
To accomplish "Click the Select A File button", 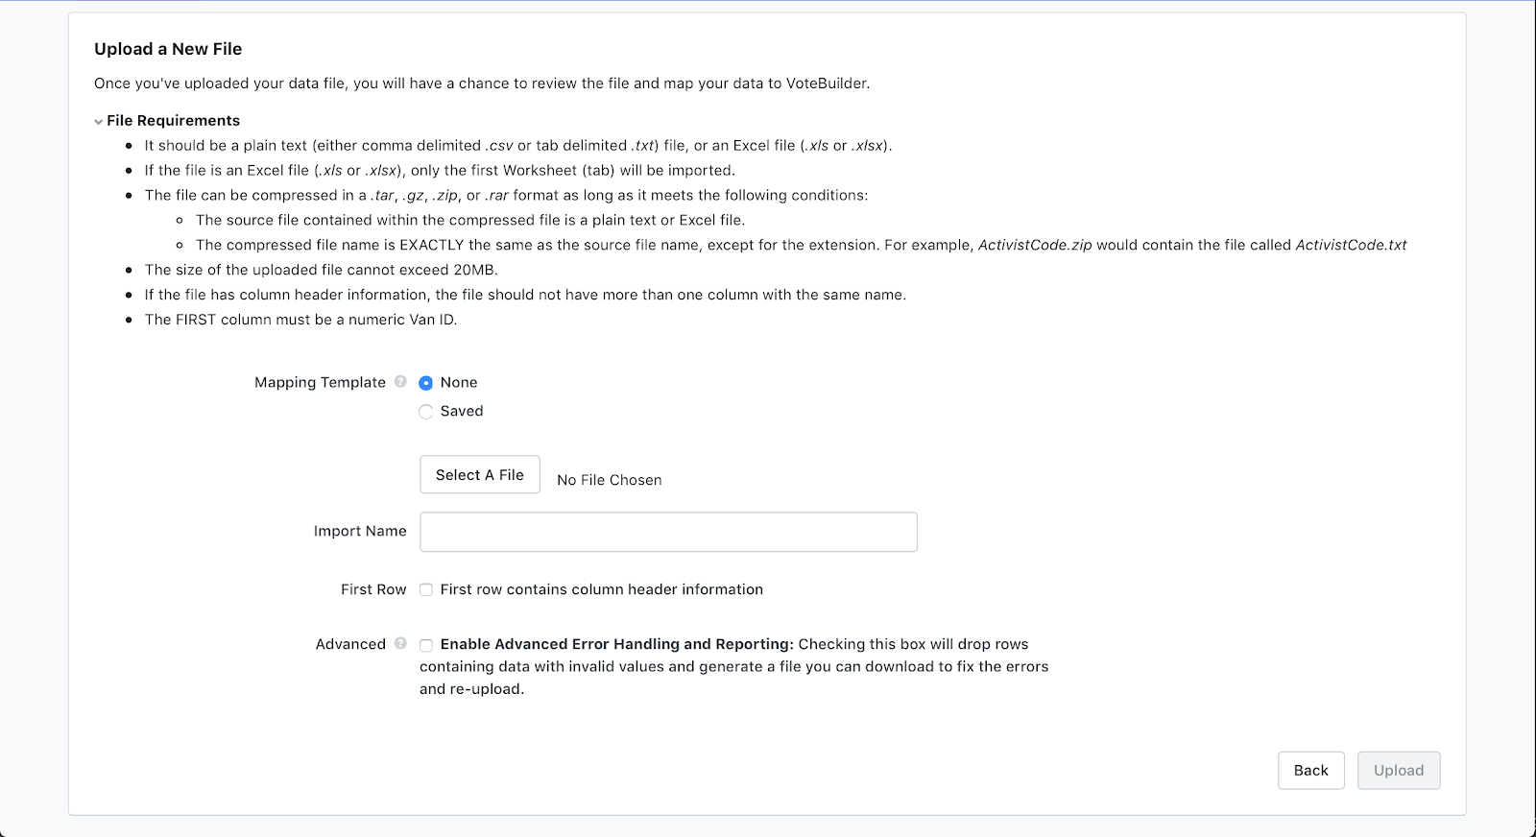I will click(x=480, y=474).
